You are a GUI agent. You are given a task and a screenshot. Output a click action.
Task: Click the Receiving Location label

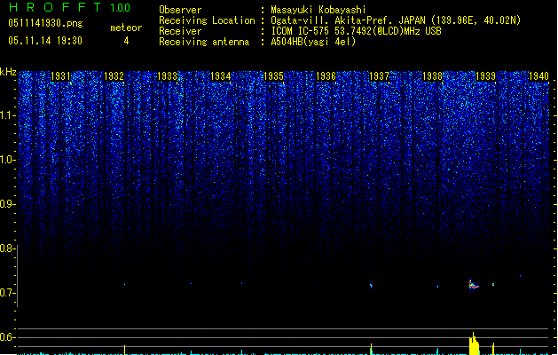[207, 20]
